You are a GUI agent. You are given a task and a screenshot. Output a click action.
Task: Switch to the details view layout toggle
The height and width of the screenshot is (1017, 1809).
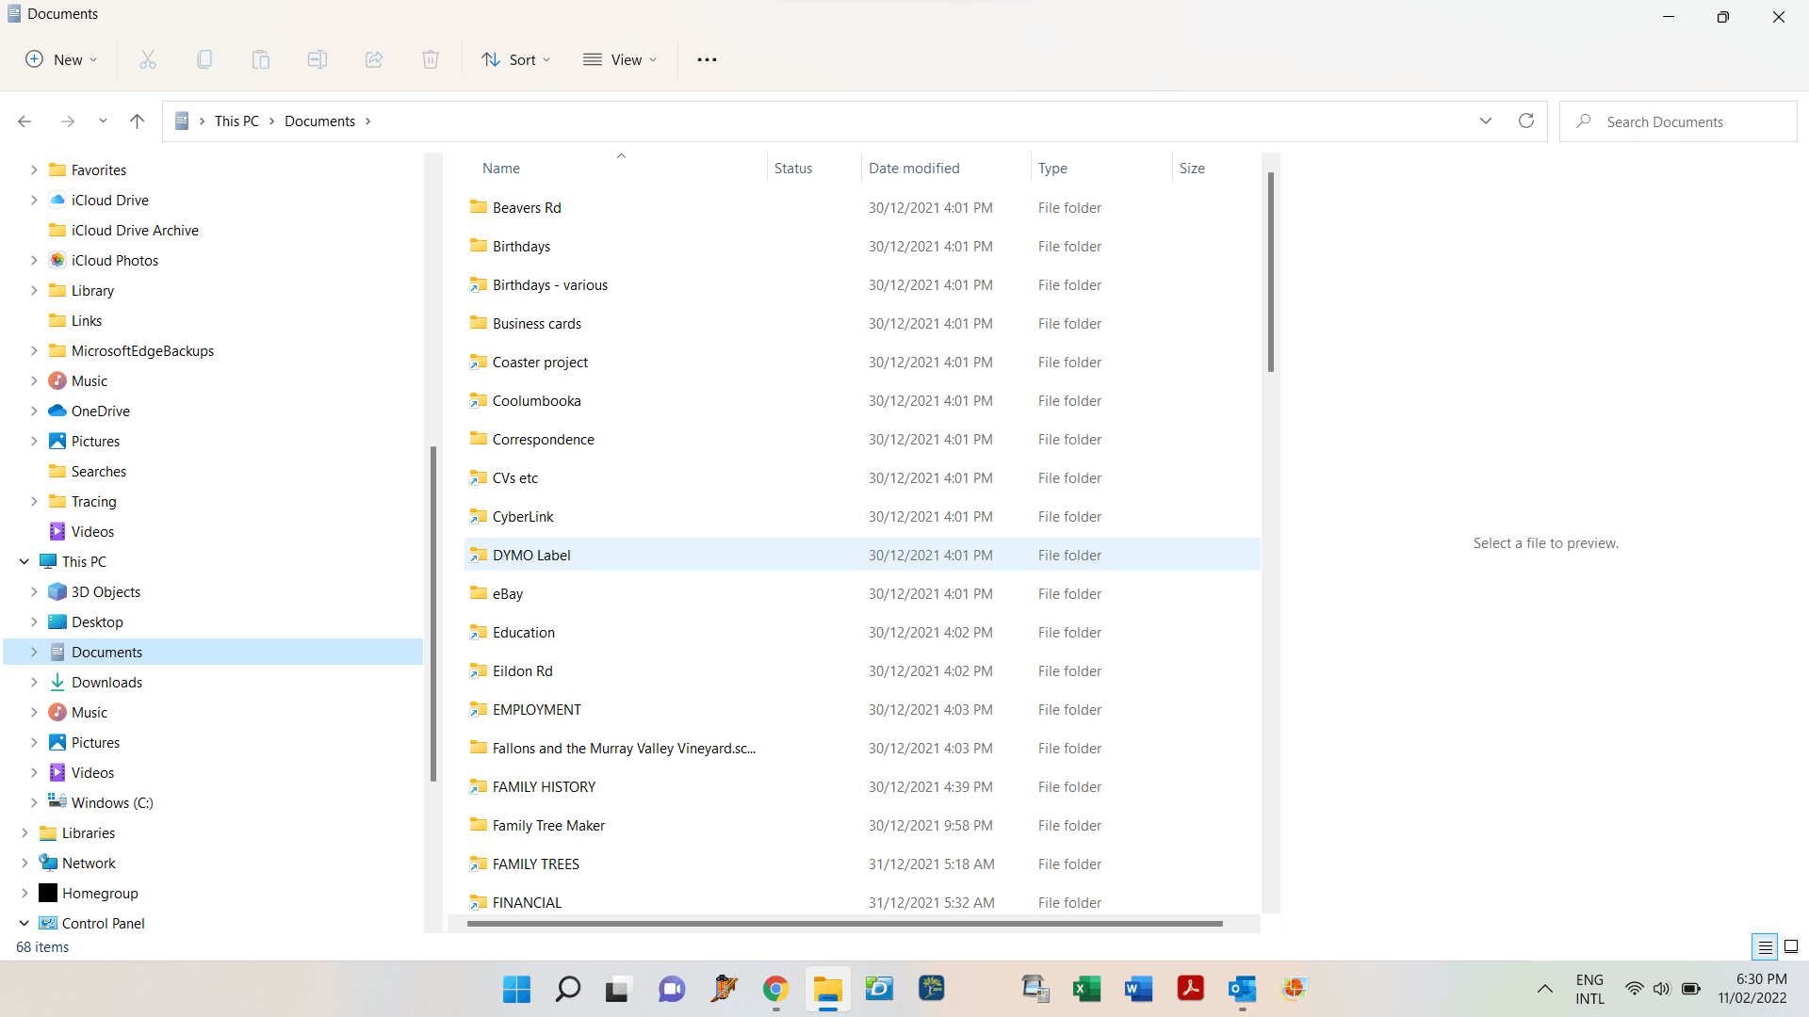[x=1765, y=946]
